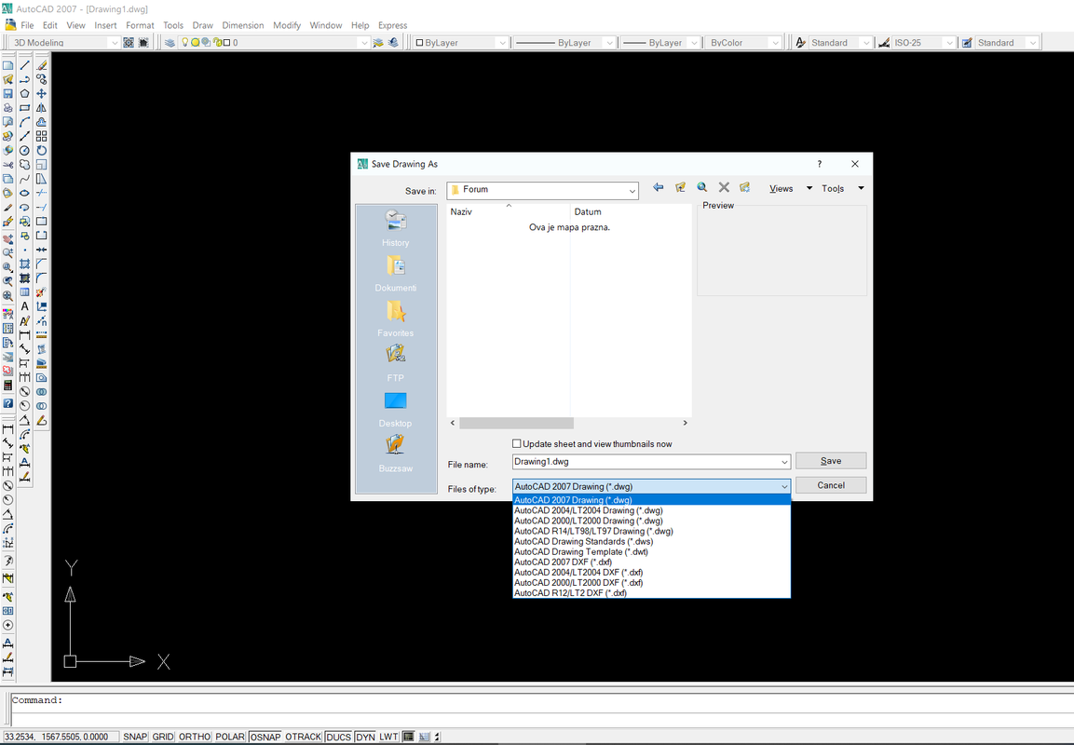Toggle DYN input in status bar

[366, 737]
